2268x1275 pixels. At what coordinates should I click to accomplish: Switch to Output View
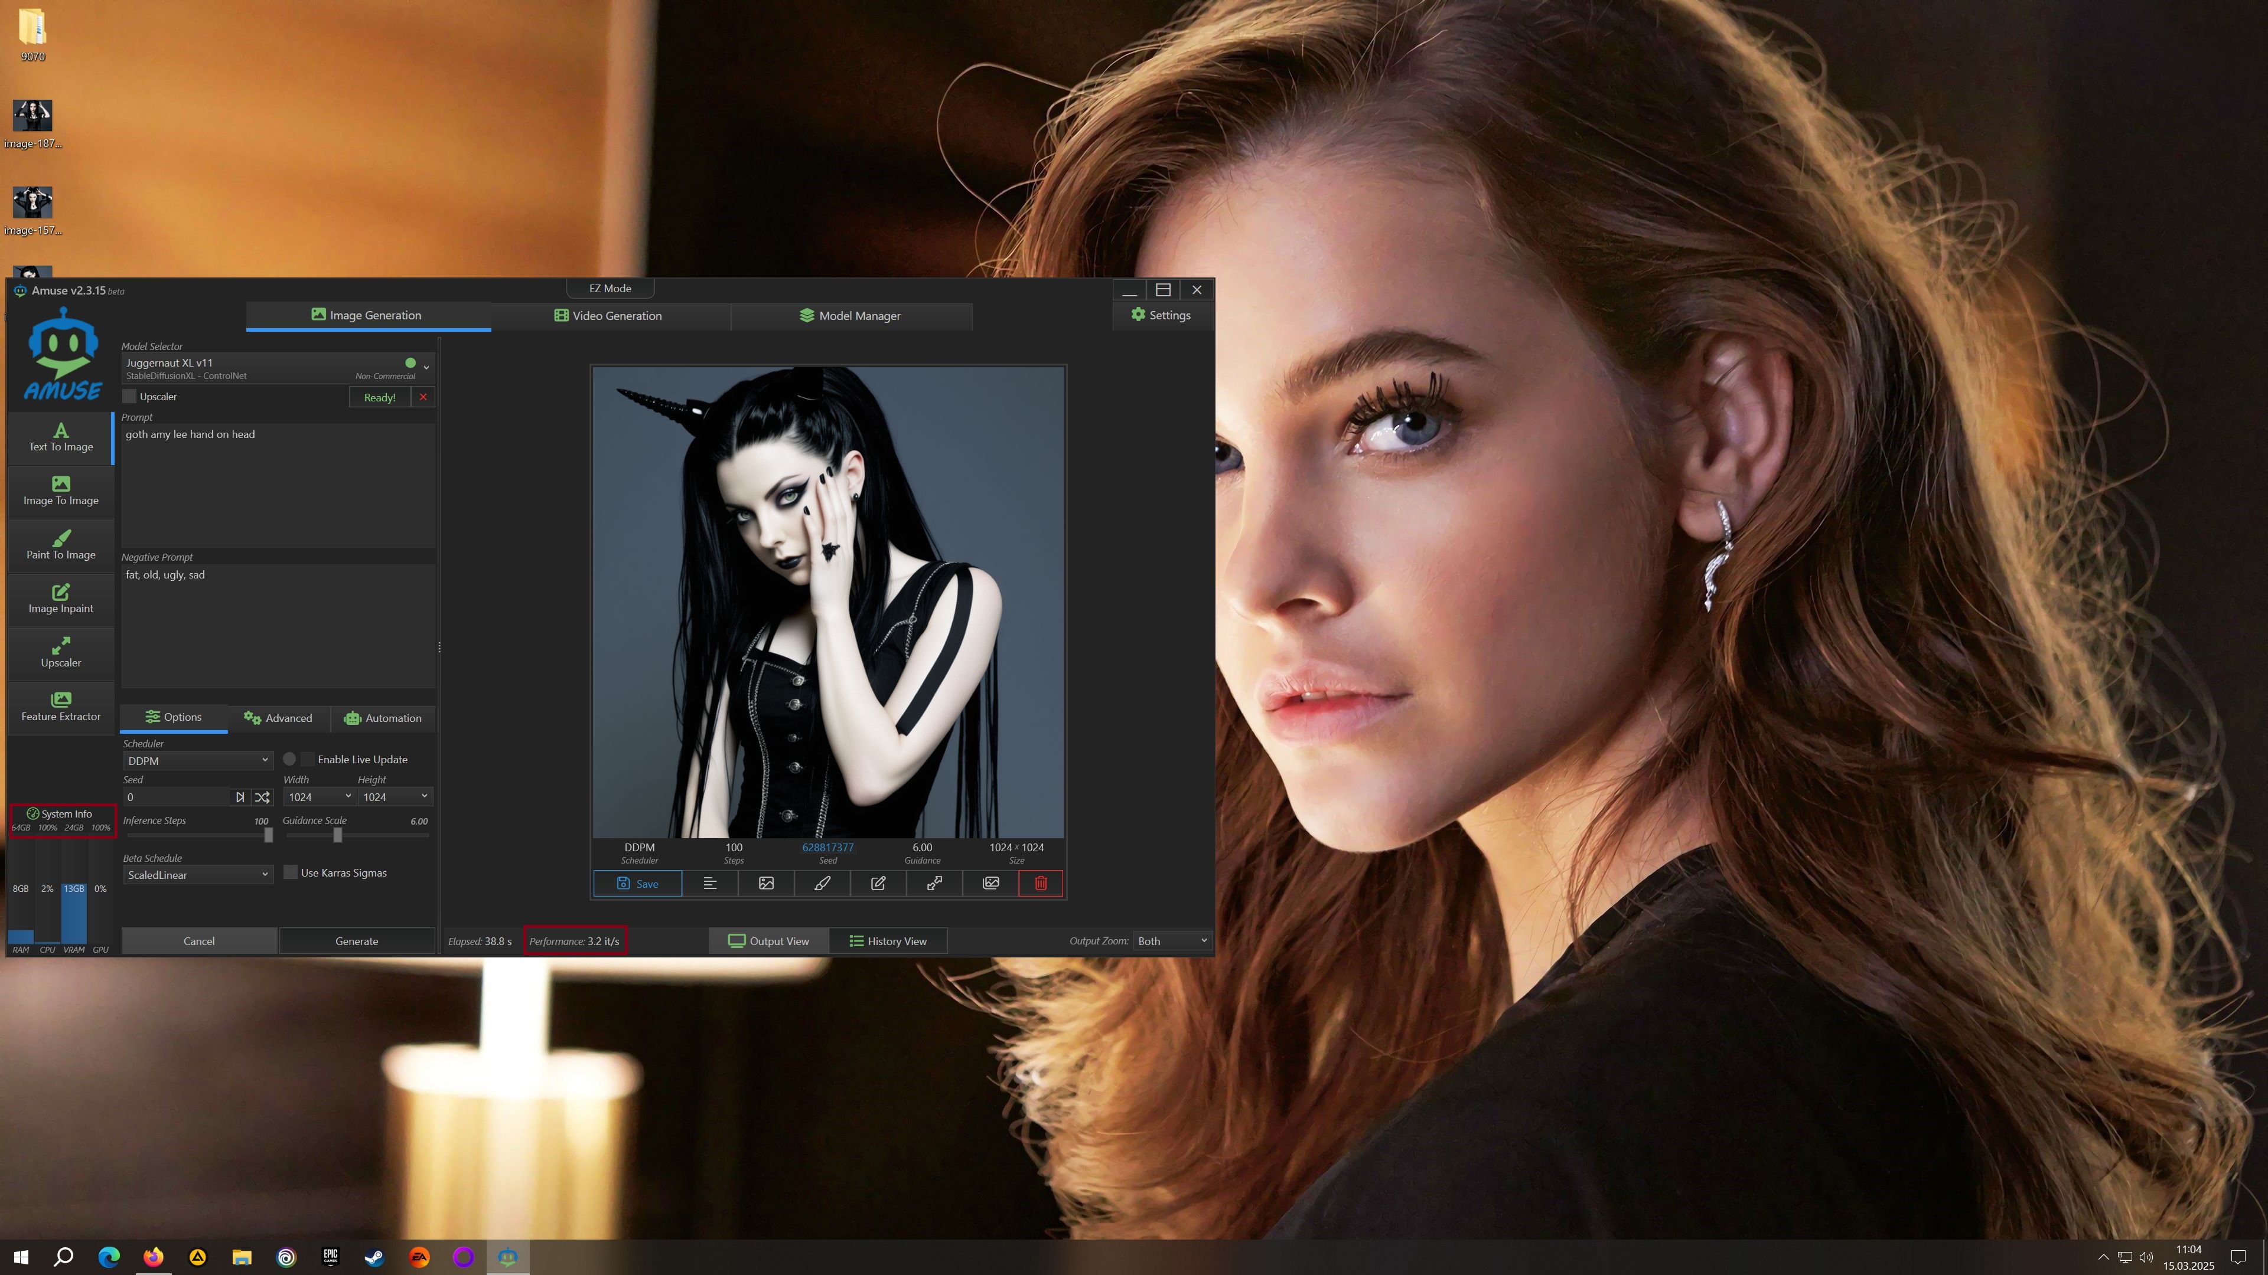[x=768, y=941]
